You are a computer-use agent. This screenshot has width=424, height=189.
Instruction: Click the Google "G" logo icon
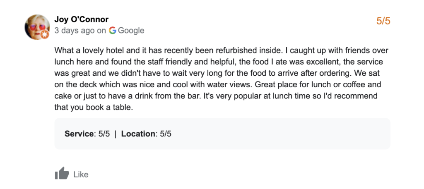(x=113, y=30)
